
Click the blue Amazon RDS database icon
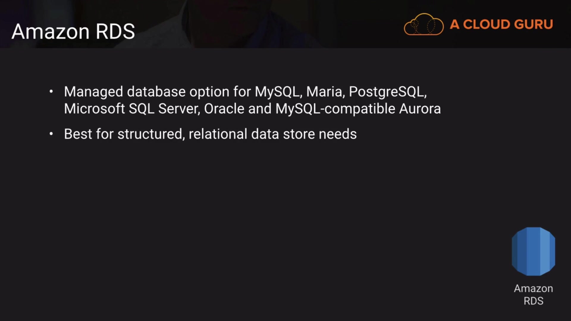pyautogui.click(x=533, y=251)
